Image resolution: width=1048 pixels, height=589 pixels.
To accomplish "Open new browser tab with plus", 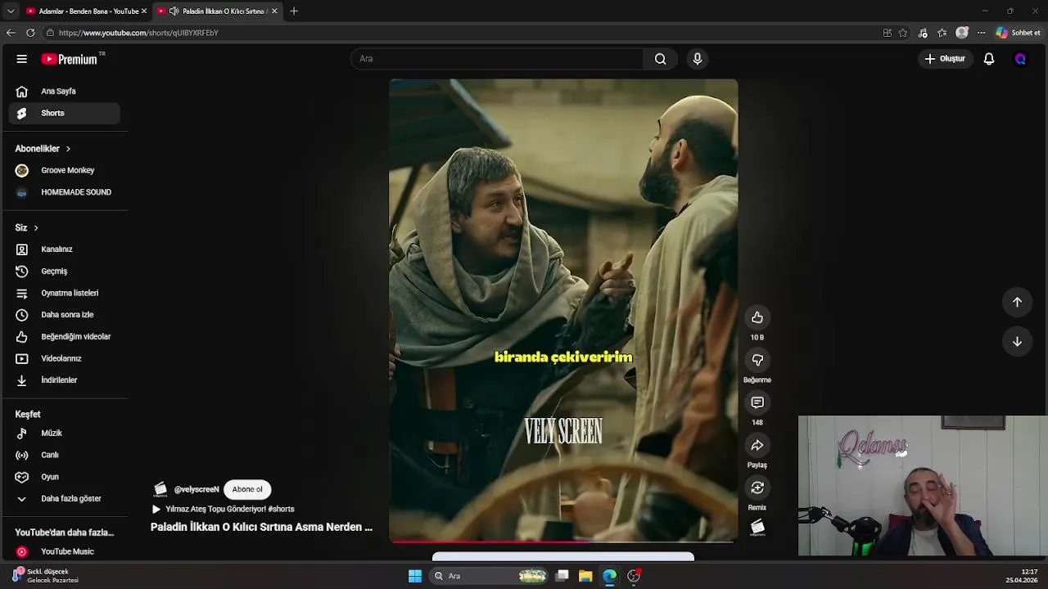I will click(294, 11).
